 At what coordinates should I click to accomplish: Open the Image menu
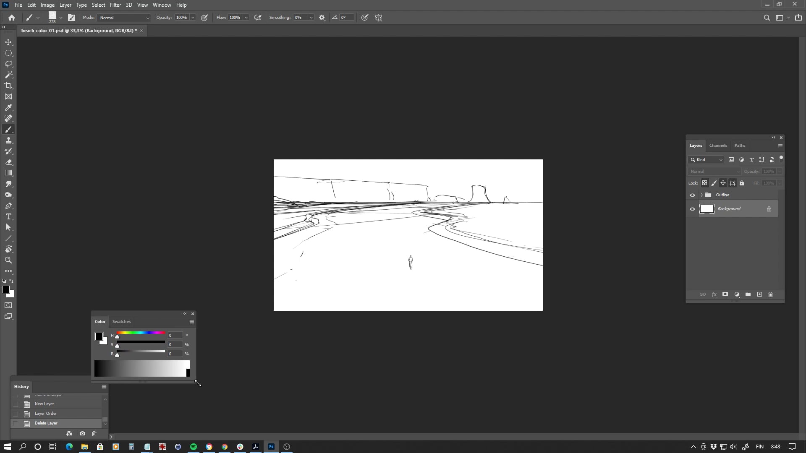pyautogui.click(x=47, y=5)
